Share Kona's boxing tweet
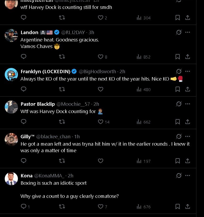 click(188, 207)
